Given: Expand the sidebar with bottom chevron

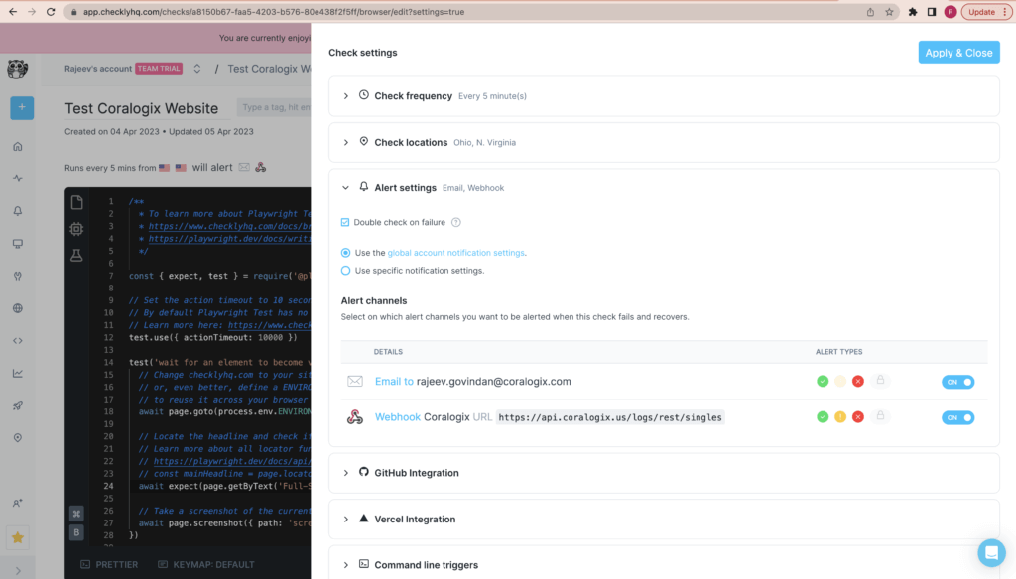Looking at the screenshot, I should [x=18, y=571].
